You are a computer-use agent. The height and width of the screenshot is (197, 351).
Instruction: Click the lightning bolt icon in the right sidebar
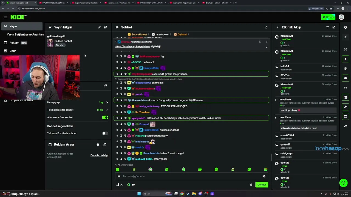click(346, 59)
